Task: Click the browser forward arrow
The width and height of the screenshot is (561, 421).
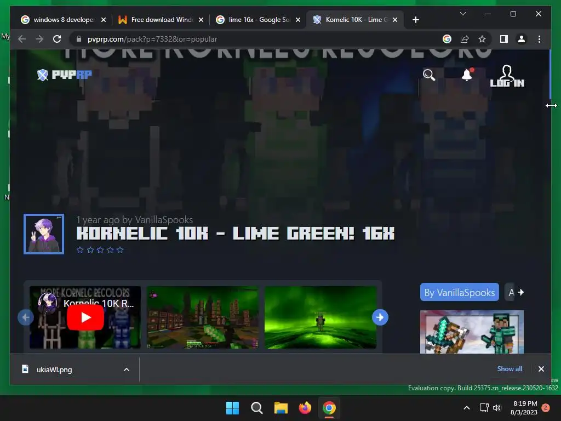Action: tap(39, 39)
